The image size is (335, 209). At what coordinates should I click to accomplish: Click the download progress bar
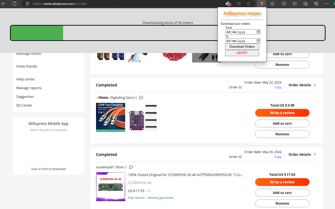[167, 33]
